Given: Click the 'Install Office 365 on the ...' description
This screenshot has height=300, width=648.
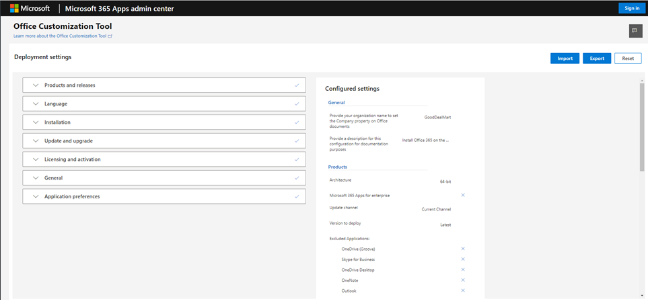Looking at the screenshot, I should pos(426,140).
